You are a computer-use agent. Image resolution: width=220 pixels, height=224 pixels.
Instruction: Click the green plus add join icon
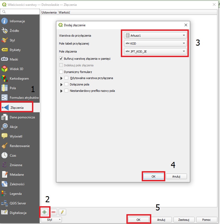[44, 212]
